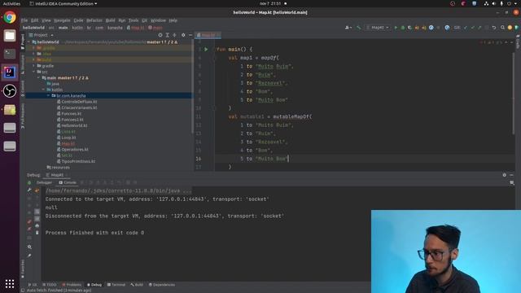Open Terminal from the Ubuntu dock
The height and width of the screenshot is (293, 521).
(x=10, y=54)
